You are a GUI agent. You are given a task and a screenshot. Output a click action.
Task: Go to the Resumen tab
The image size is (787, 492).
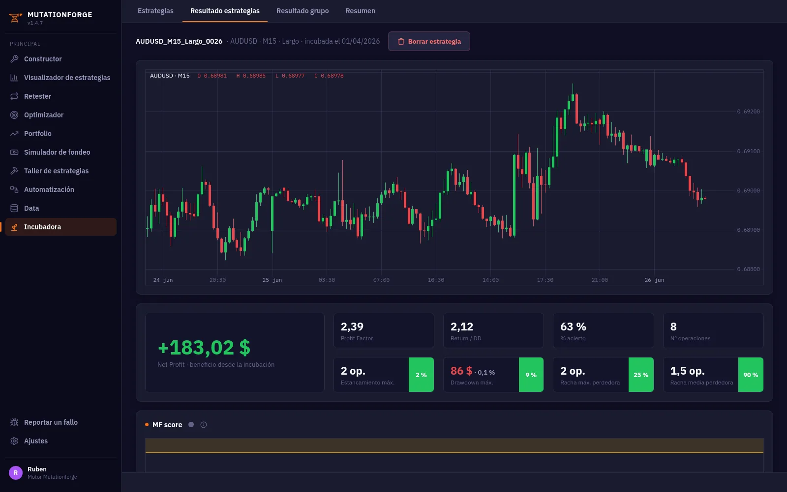[360, 11]
